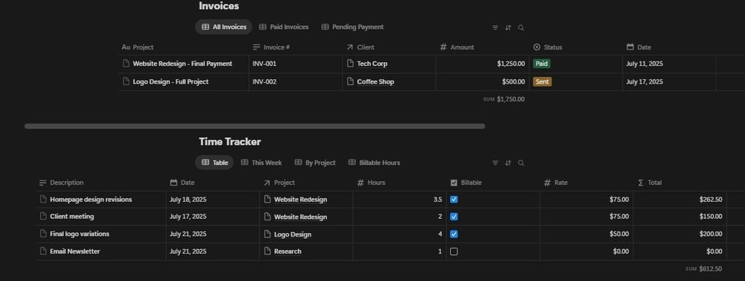The image size is (745, 281).
Task: Open the Sent status tag
Action: tap(542, 81)
